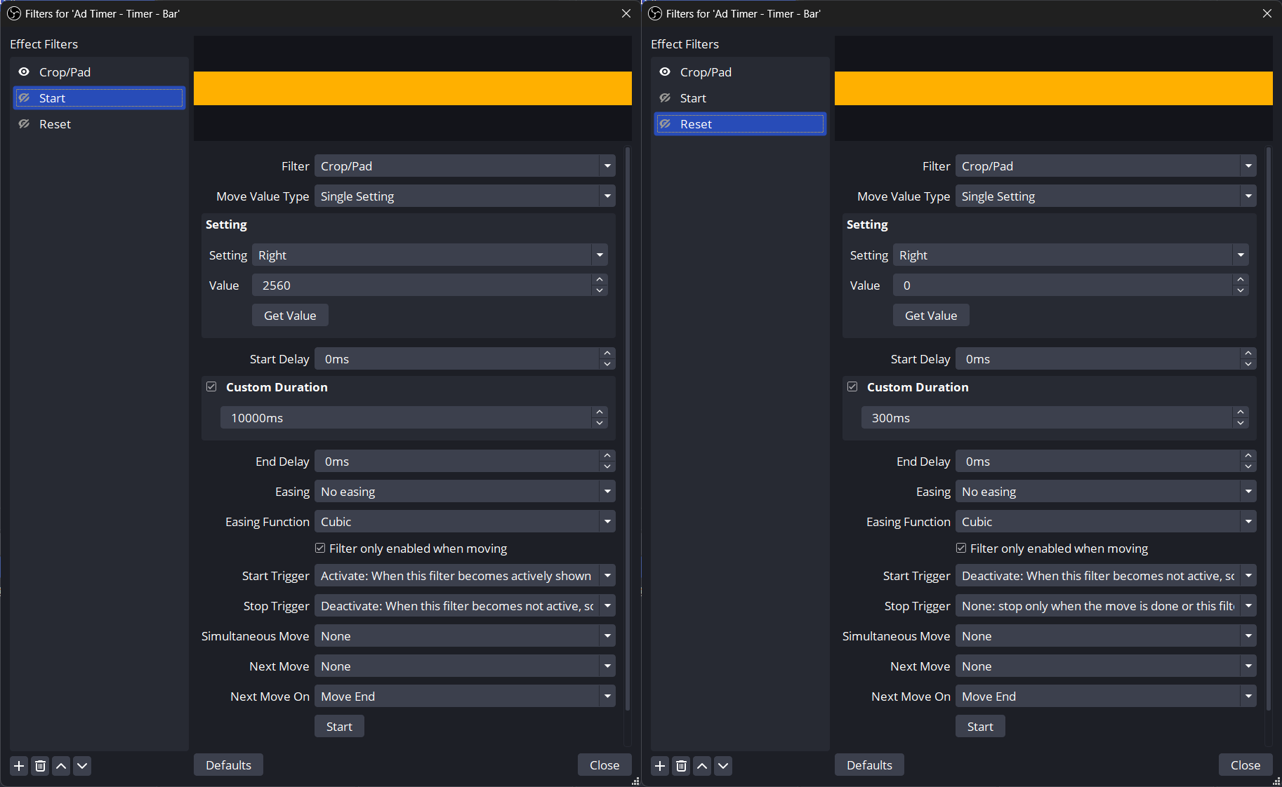
Task: Click add filter plus icon in left window
Action: point(19,766)
